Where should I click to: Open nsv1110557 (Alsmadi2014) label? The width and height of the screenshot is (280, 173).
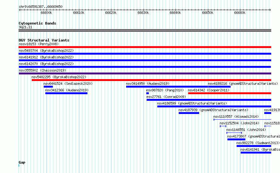click(x=236, y=116)
